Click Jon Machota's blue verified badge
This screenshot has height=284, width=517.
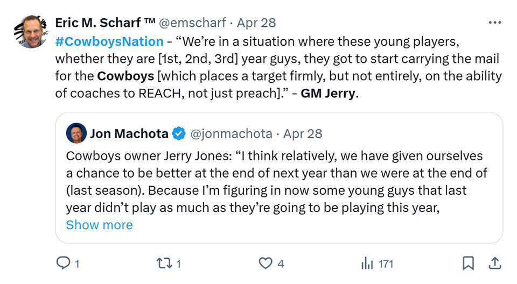179,133
